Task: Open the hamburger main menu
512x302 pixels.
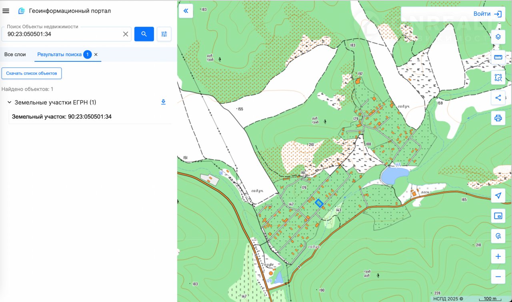Action: coord(6,11)
